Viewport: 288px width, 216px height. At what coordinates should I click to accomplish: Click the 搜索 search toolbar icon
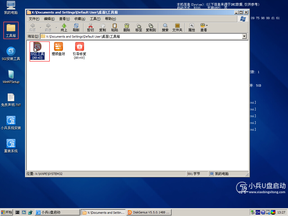[x=165, y=27]
